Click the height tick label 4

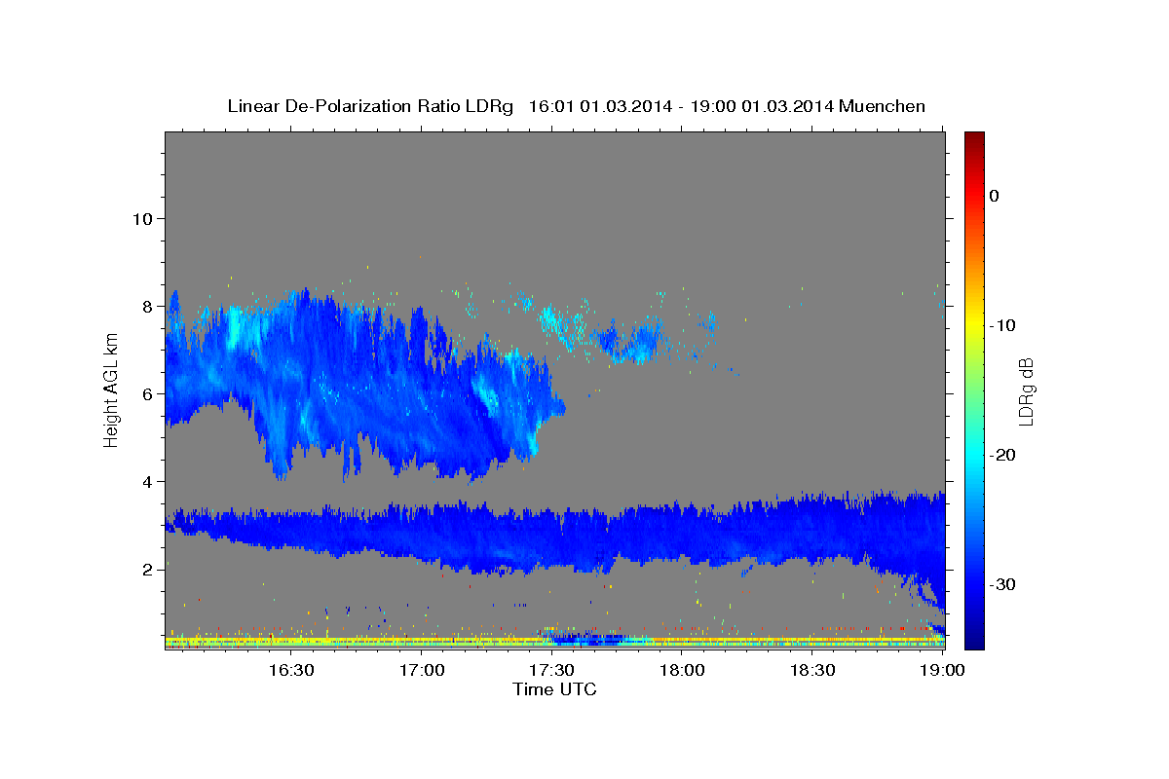[148, 481]
